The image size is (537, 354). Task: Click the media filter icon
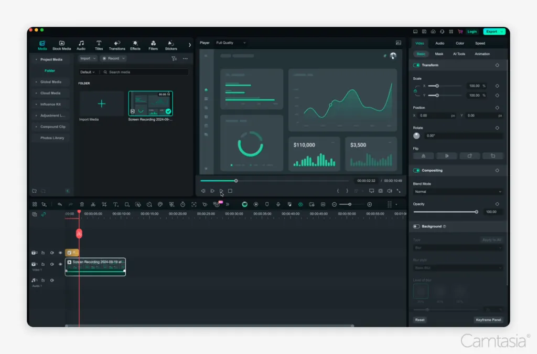(x=174, y=59)
